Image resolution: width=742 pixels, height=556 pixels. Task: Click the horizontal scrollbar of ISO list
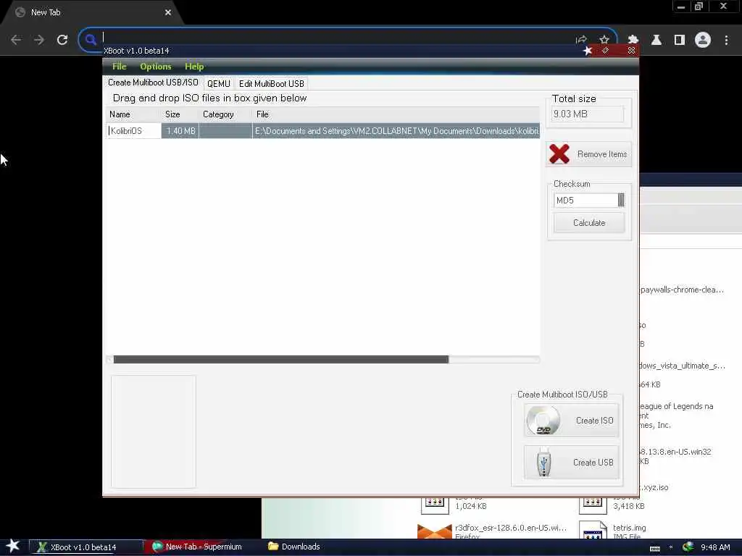point(281,359)
